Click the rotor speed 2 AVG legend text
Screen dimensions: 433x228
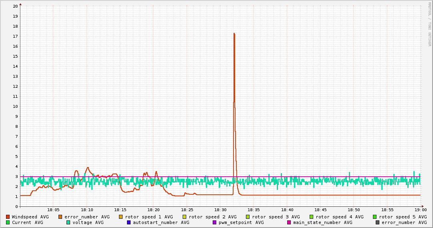[212, 217]
